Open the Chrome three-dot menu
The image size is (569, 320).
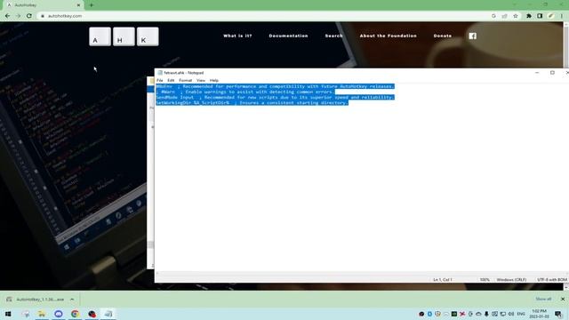pos(561,16)
